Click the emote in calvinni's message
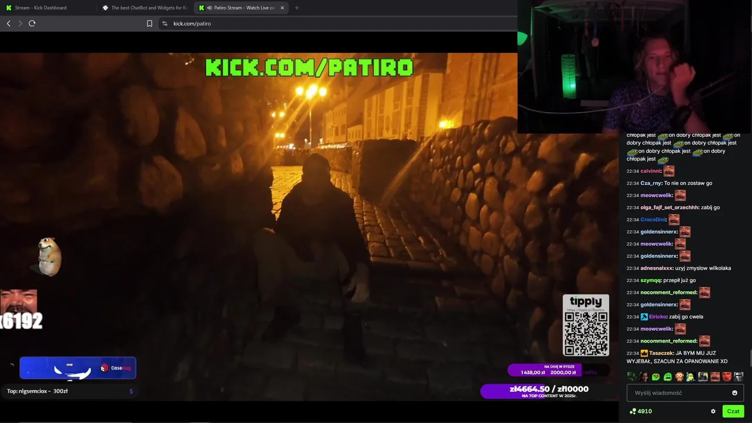Screen dimensions: 752x423 [669, 171]
